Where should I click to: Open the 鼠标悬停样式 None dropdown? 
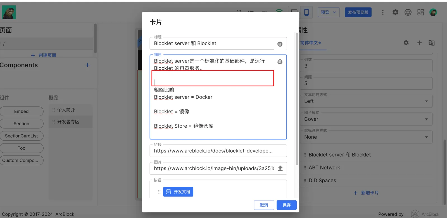pyautogui.click(x=366, y=137)
